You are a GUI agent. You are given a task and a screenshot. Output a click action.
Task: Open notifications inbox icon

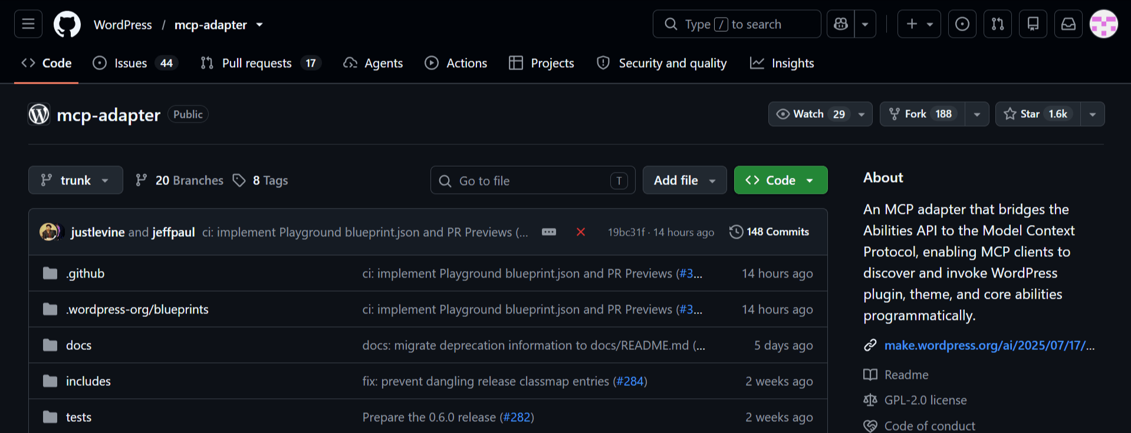coord(1068,24)
